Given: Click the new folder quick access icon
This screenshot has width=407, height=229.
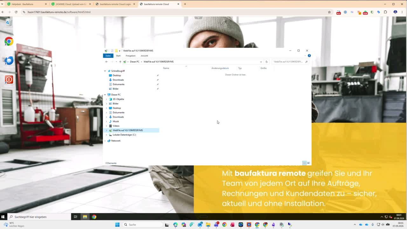Looking at the screenshot, I should click(116, 51).
